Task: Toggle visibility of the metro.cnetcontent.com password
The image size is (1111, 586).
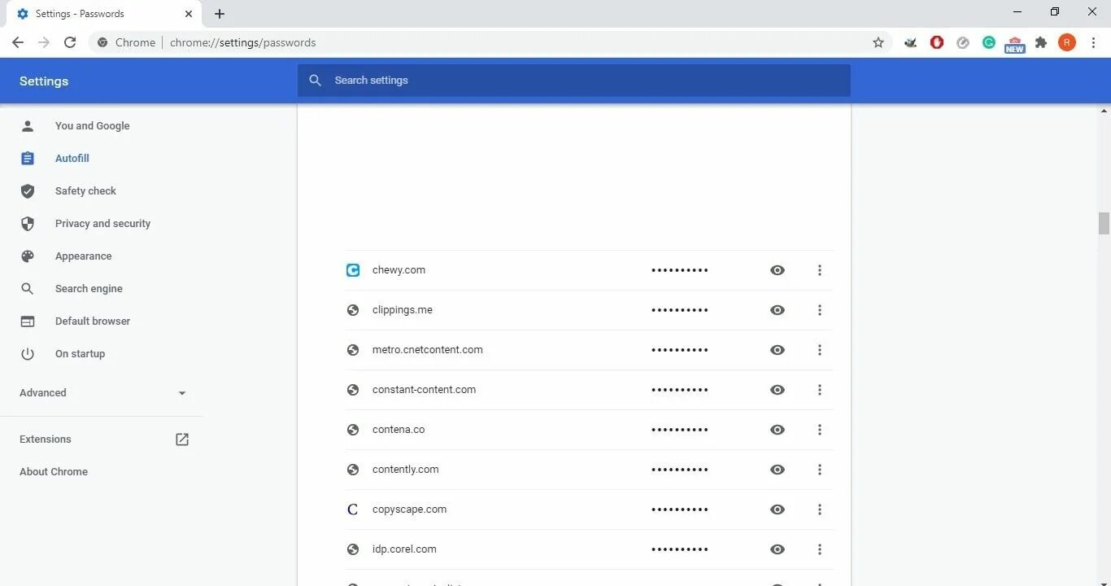Action: pos(778,350)
